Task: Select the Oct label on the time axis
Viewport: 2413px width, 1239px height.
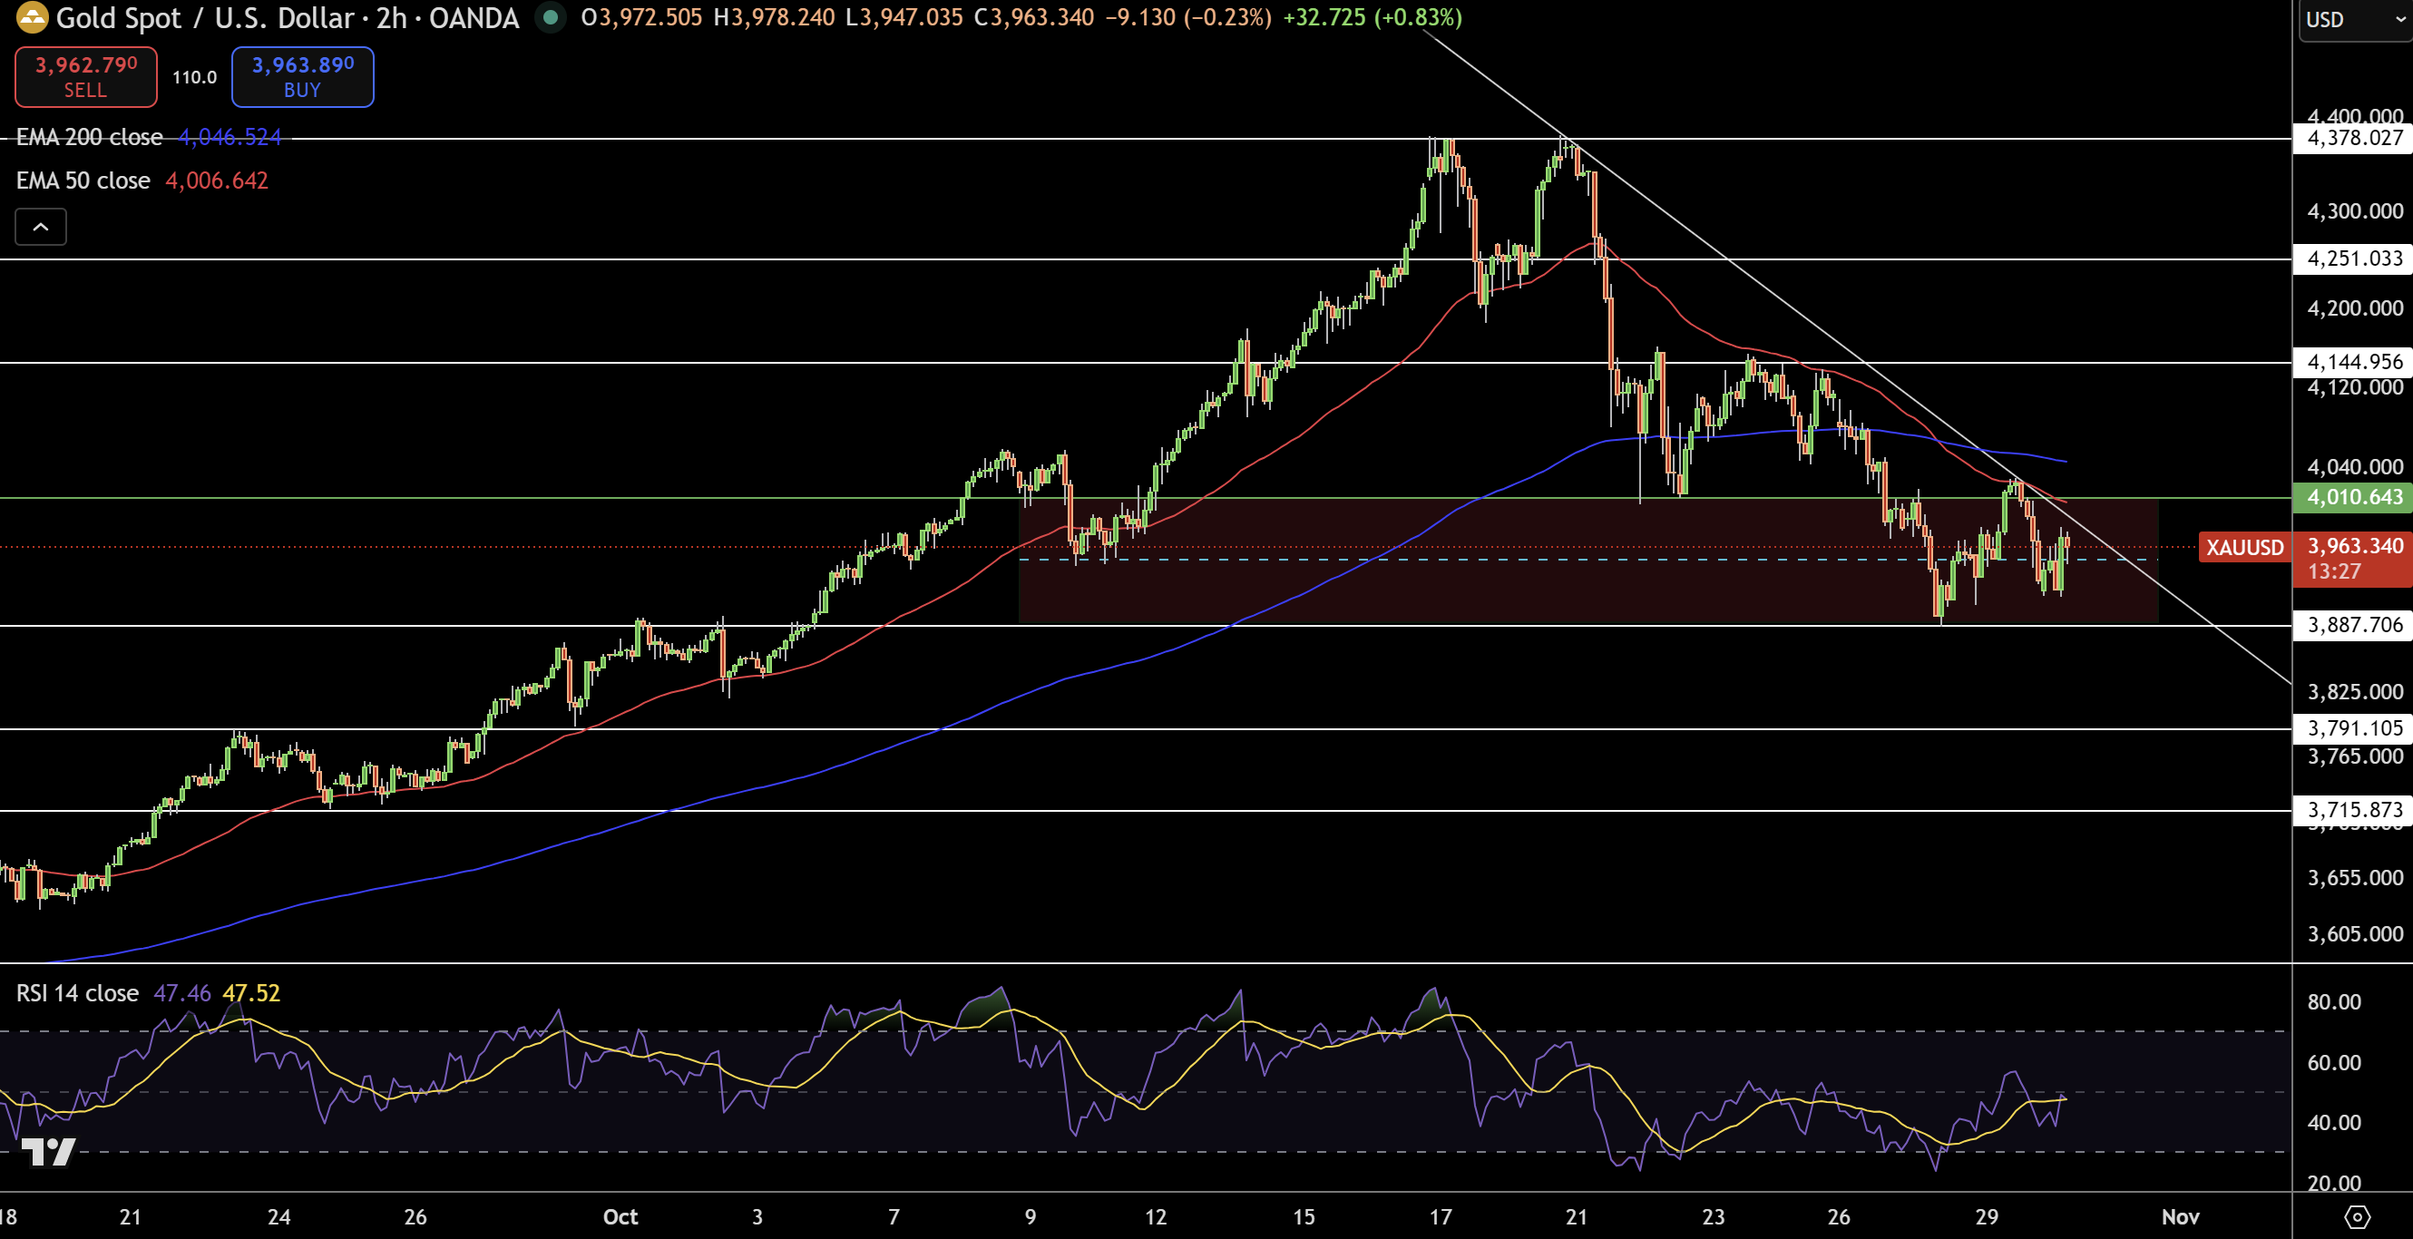Action: [620, 1217]
